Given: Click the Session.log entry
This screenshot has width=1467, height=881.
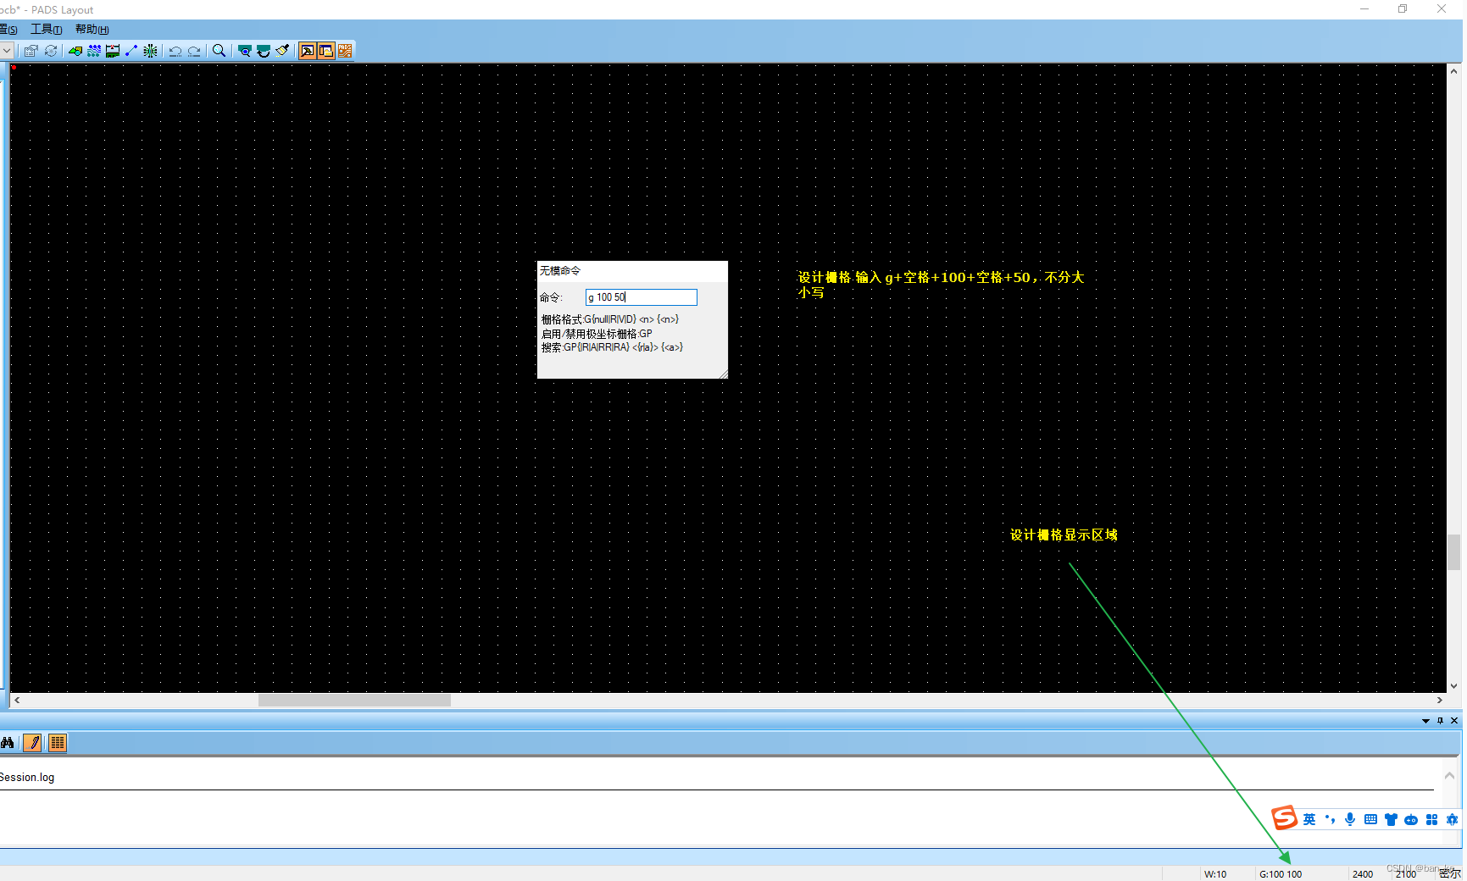Looking at the screenshot, I should click(x=27, y=778).
